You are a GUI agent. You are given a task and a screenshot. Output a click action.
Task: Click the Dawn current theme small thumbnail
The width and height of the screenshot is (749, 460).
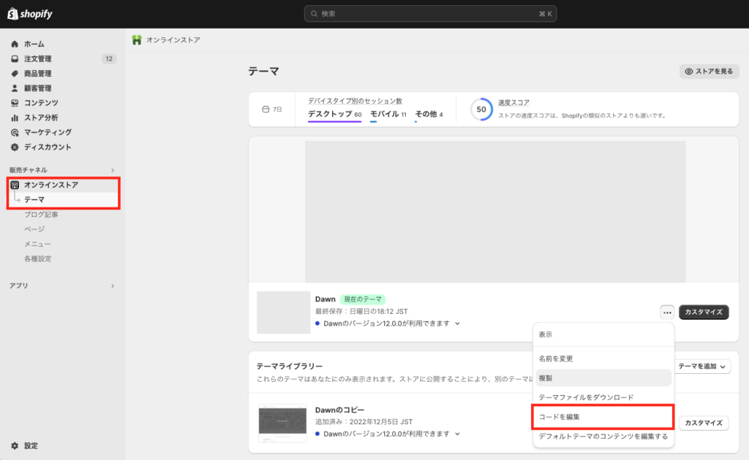click(283, 313)
